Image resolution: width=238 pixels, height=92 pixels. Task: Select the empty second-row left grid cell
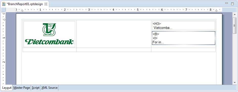(x=50, y=50)
